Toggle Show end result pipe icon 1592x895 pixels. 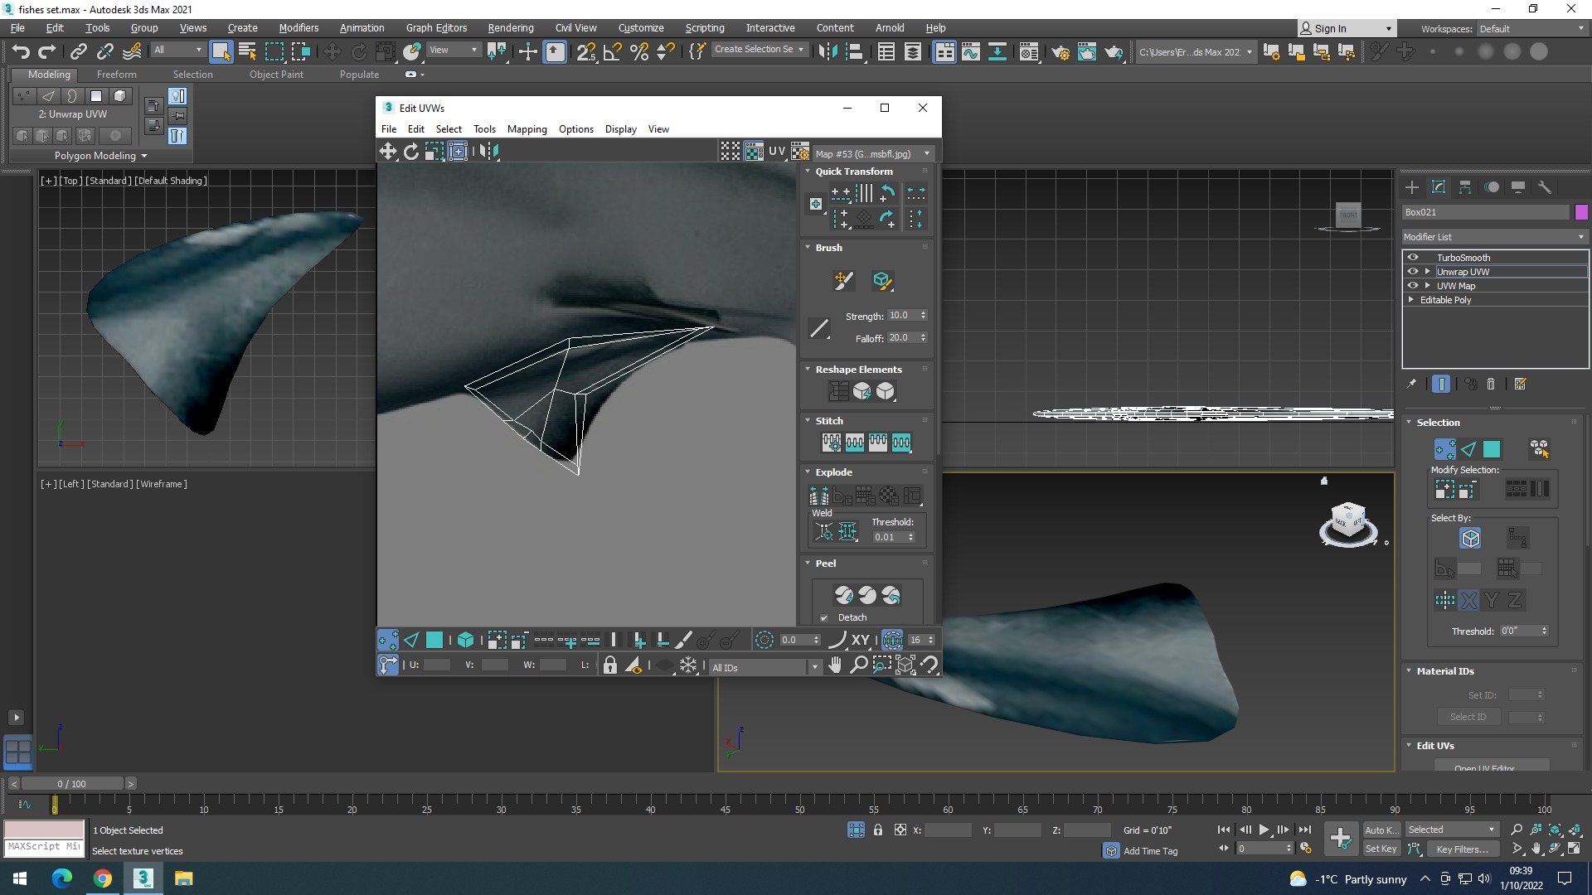click(x=1441, y=384)
